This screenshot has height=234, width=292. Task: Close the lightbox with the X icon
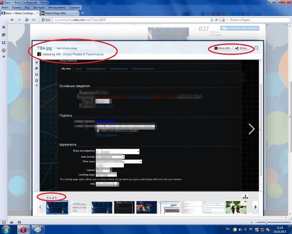click(x=256, y=48)
